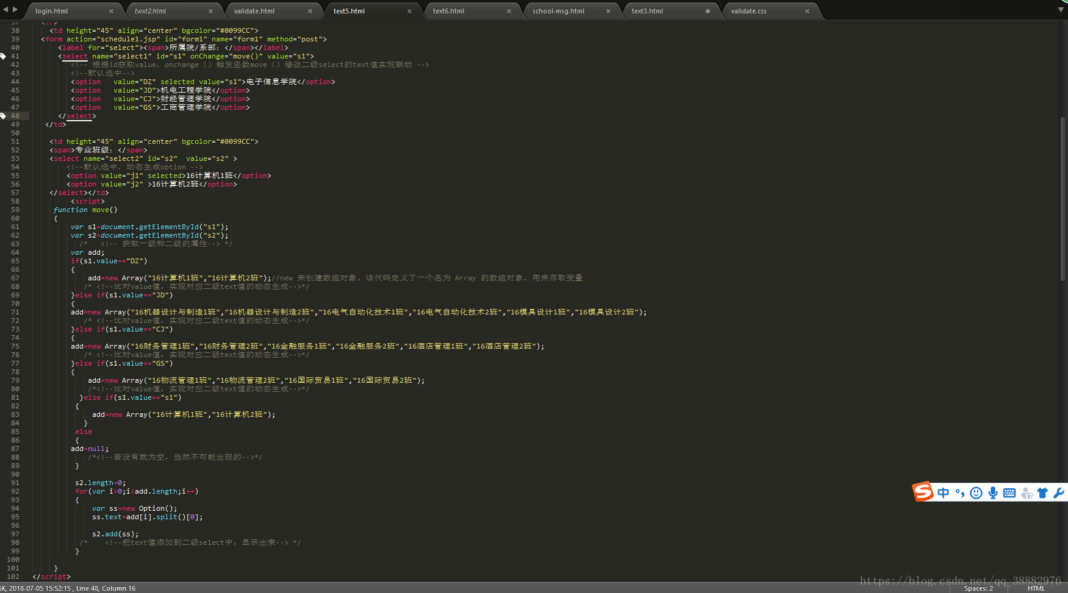Close the twxt2.html tab

point(210,11)
